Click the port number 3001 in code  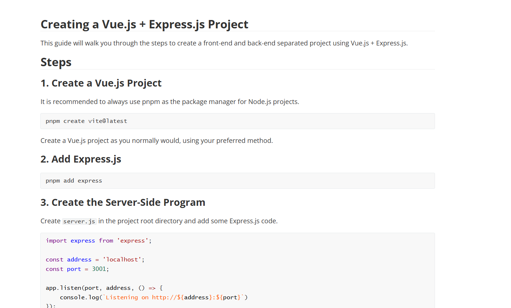(99, 269)
